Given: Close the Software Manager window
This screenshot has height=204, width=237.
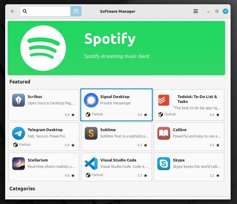Looking at the screenshot, I should pyautogui.click(x=225, y=11).
